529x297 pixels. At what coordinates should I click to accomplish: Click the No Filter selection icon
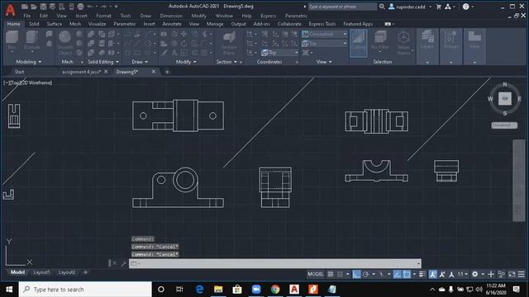point(380,41)
